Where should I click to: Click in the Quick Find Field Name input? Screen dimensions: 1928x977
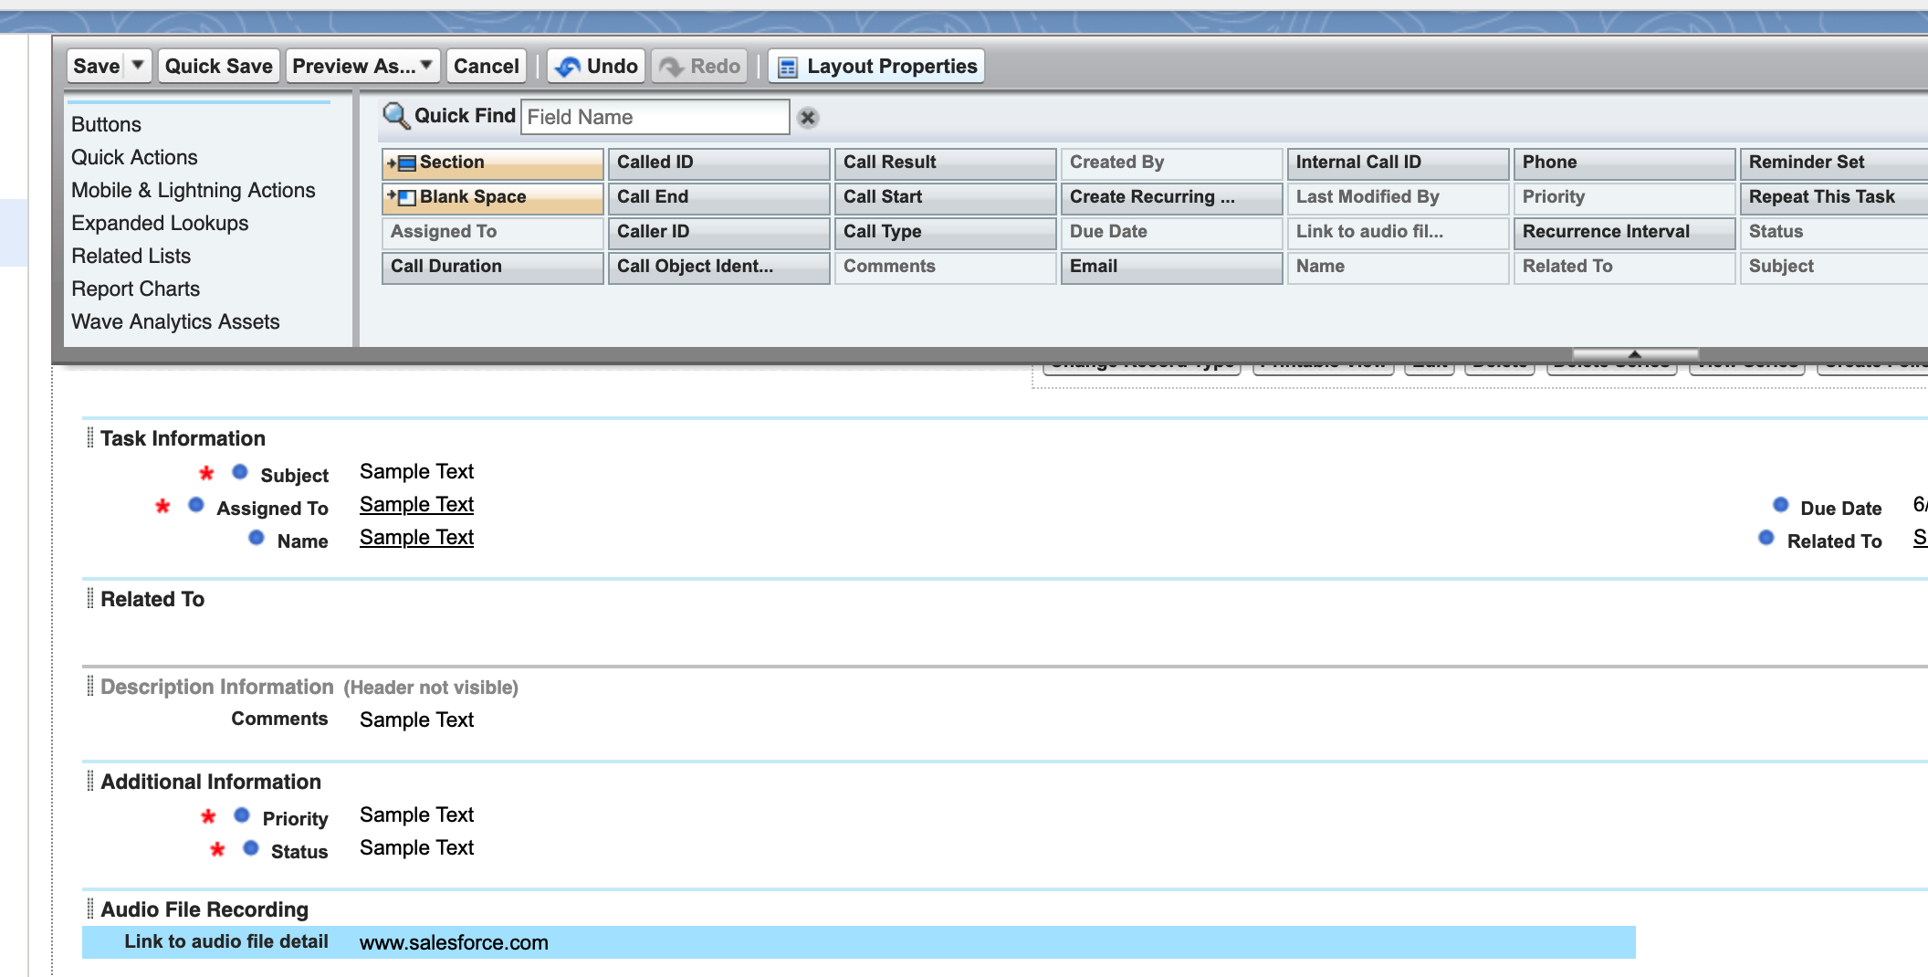[655, 117]
